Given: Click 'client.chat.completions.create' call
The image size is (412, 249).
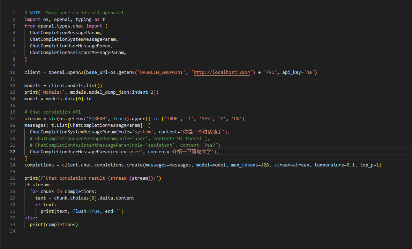Looking at the screenshot, I should (x=103, y=165).
